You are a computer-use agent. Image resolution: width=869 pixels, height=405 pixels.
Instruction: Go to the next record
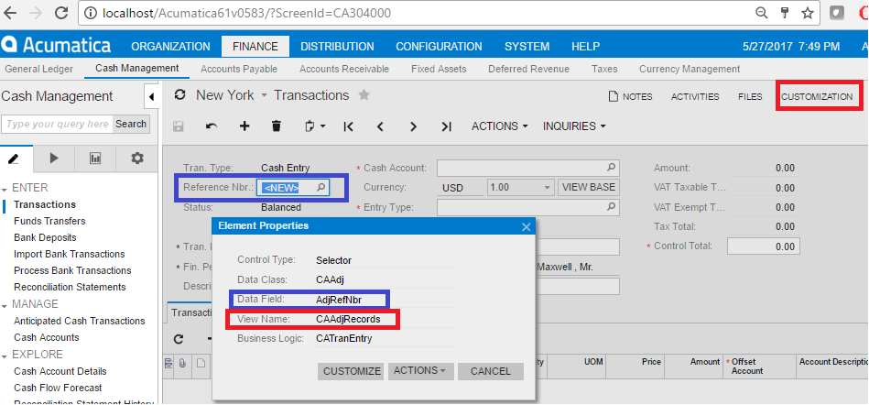click(414, 126)
